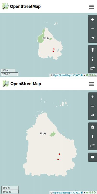Viewport: 97px width, 194px height.
Task: Zoom in on upper map
Action: 93,20
